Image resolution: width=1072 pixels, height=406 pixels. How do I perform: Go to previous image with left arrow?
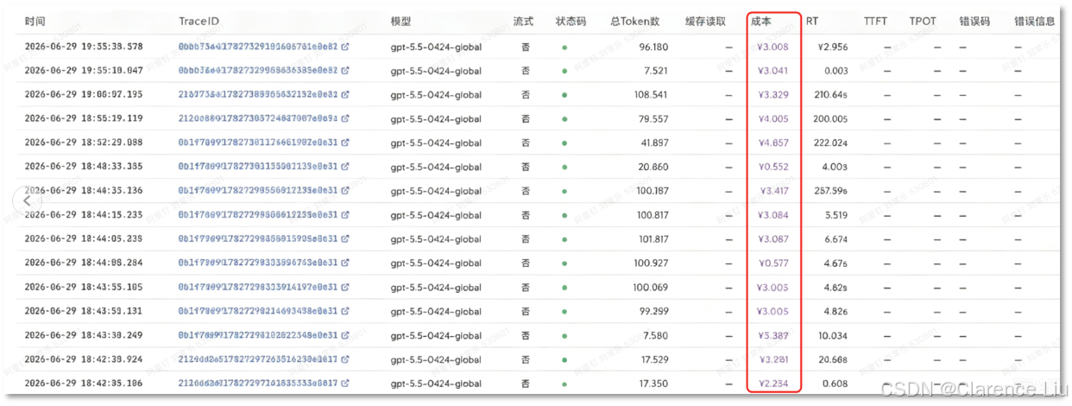coord(27,200)
